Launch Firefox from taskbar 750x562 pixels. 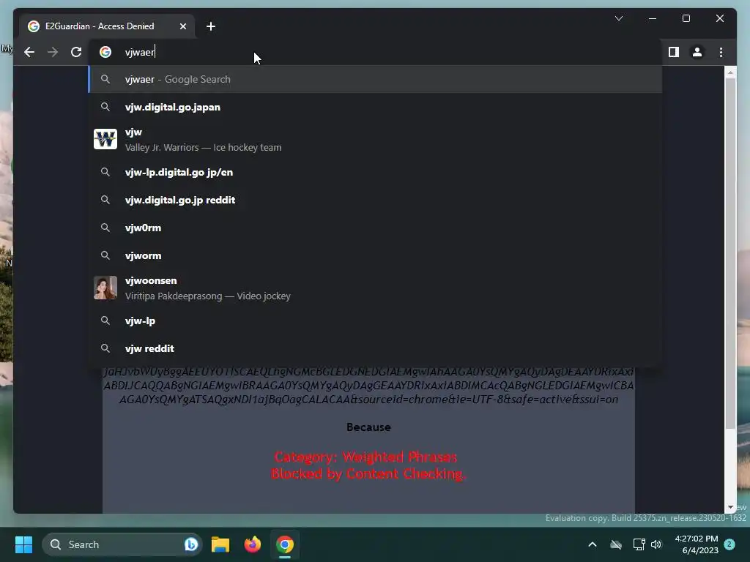click(253, 544)
